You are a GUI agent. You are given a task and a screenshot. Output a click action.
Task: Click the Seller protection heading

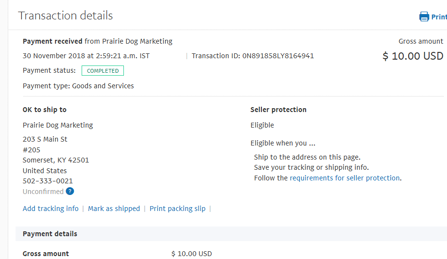click(x=278, y=110)
